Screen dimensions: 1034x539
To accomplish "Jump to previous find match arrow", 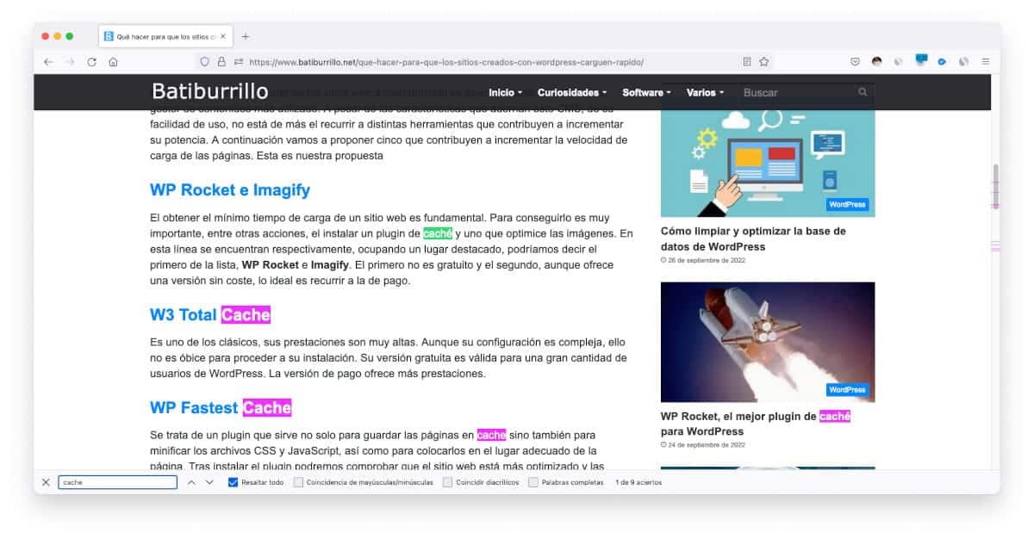I will point(191,482).
